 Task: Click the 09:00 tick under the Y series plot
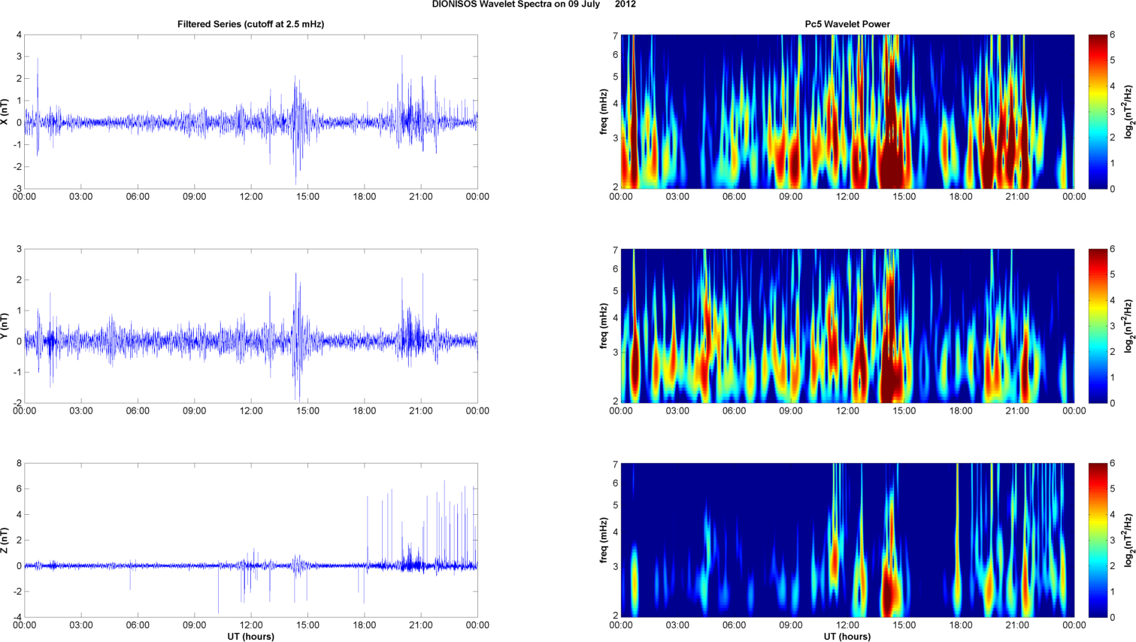click(195, 411)
